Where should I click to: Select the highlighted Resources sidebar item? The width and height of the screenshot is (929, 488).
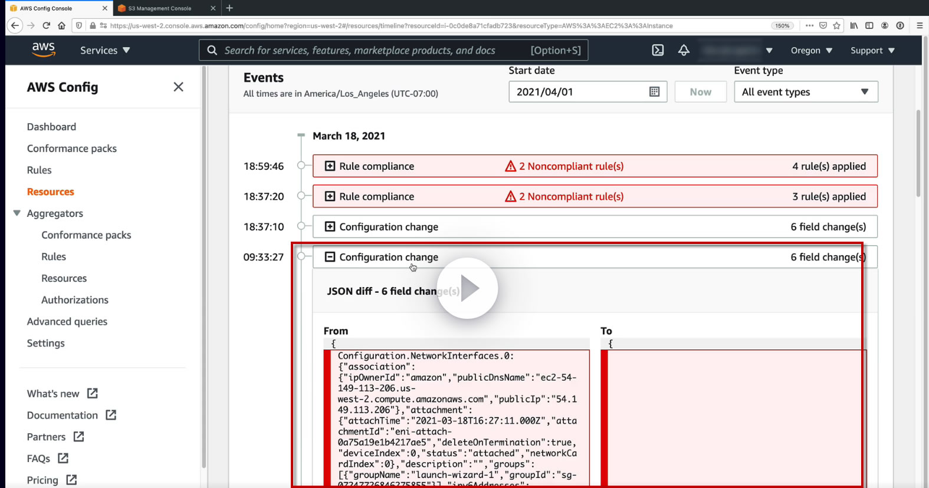51,192
